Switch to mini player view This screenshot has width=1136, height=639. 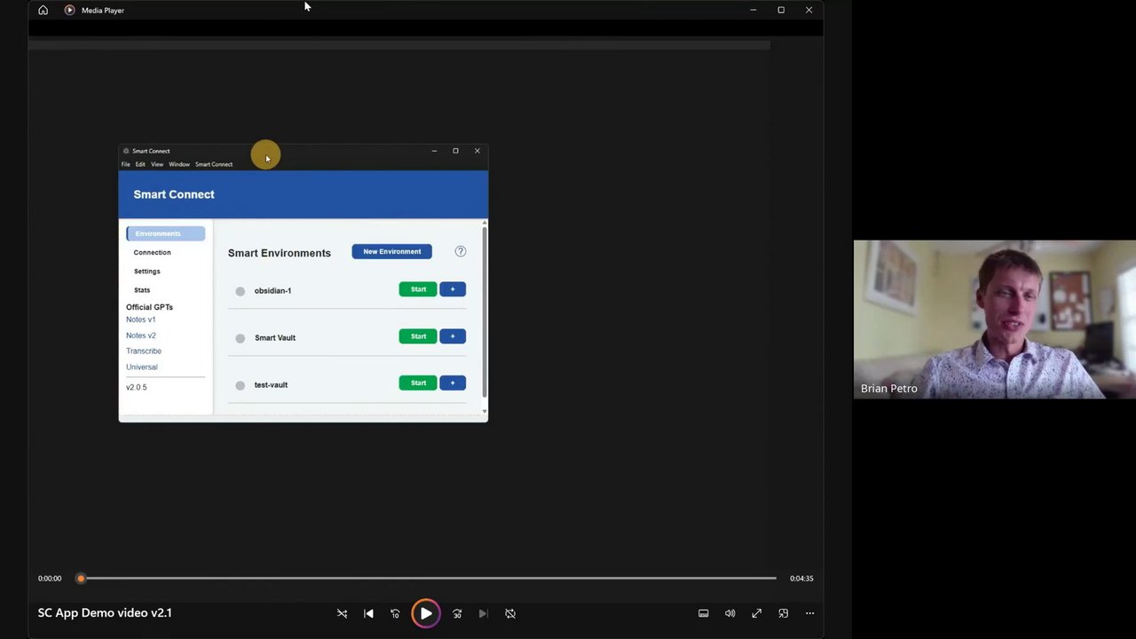click(783, 613)
